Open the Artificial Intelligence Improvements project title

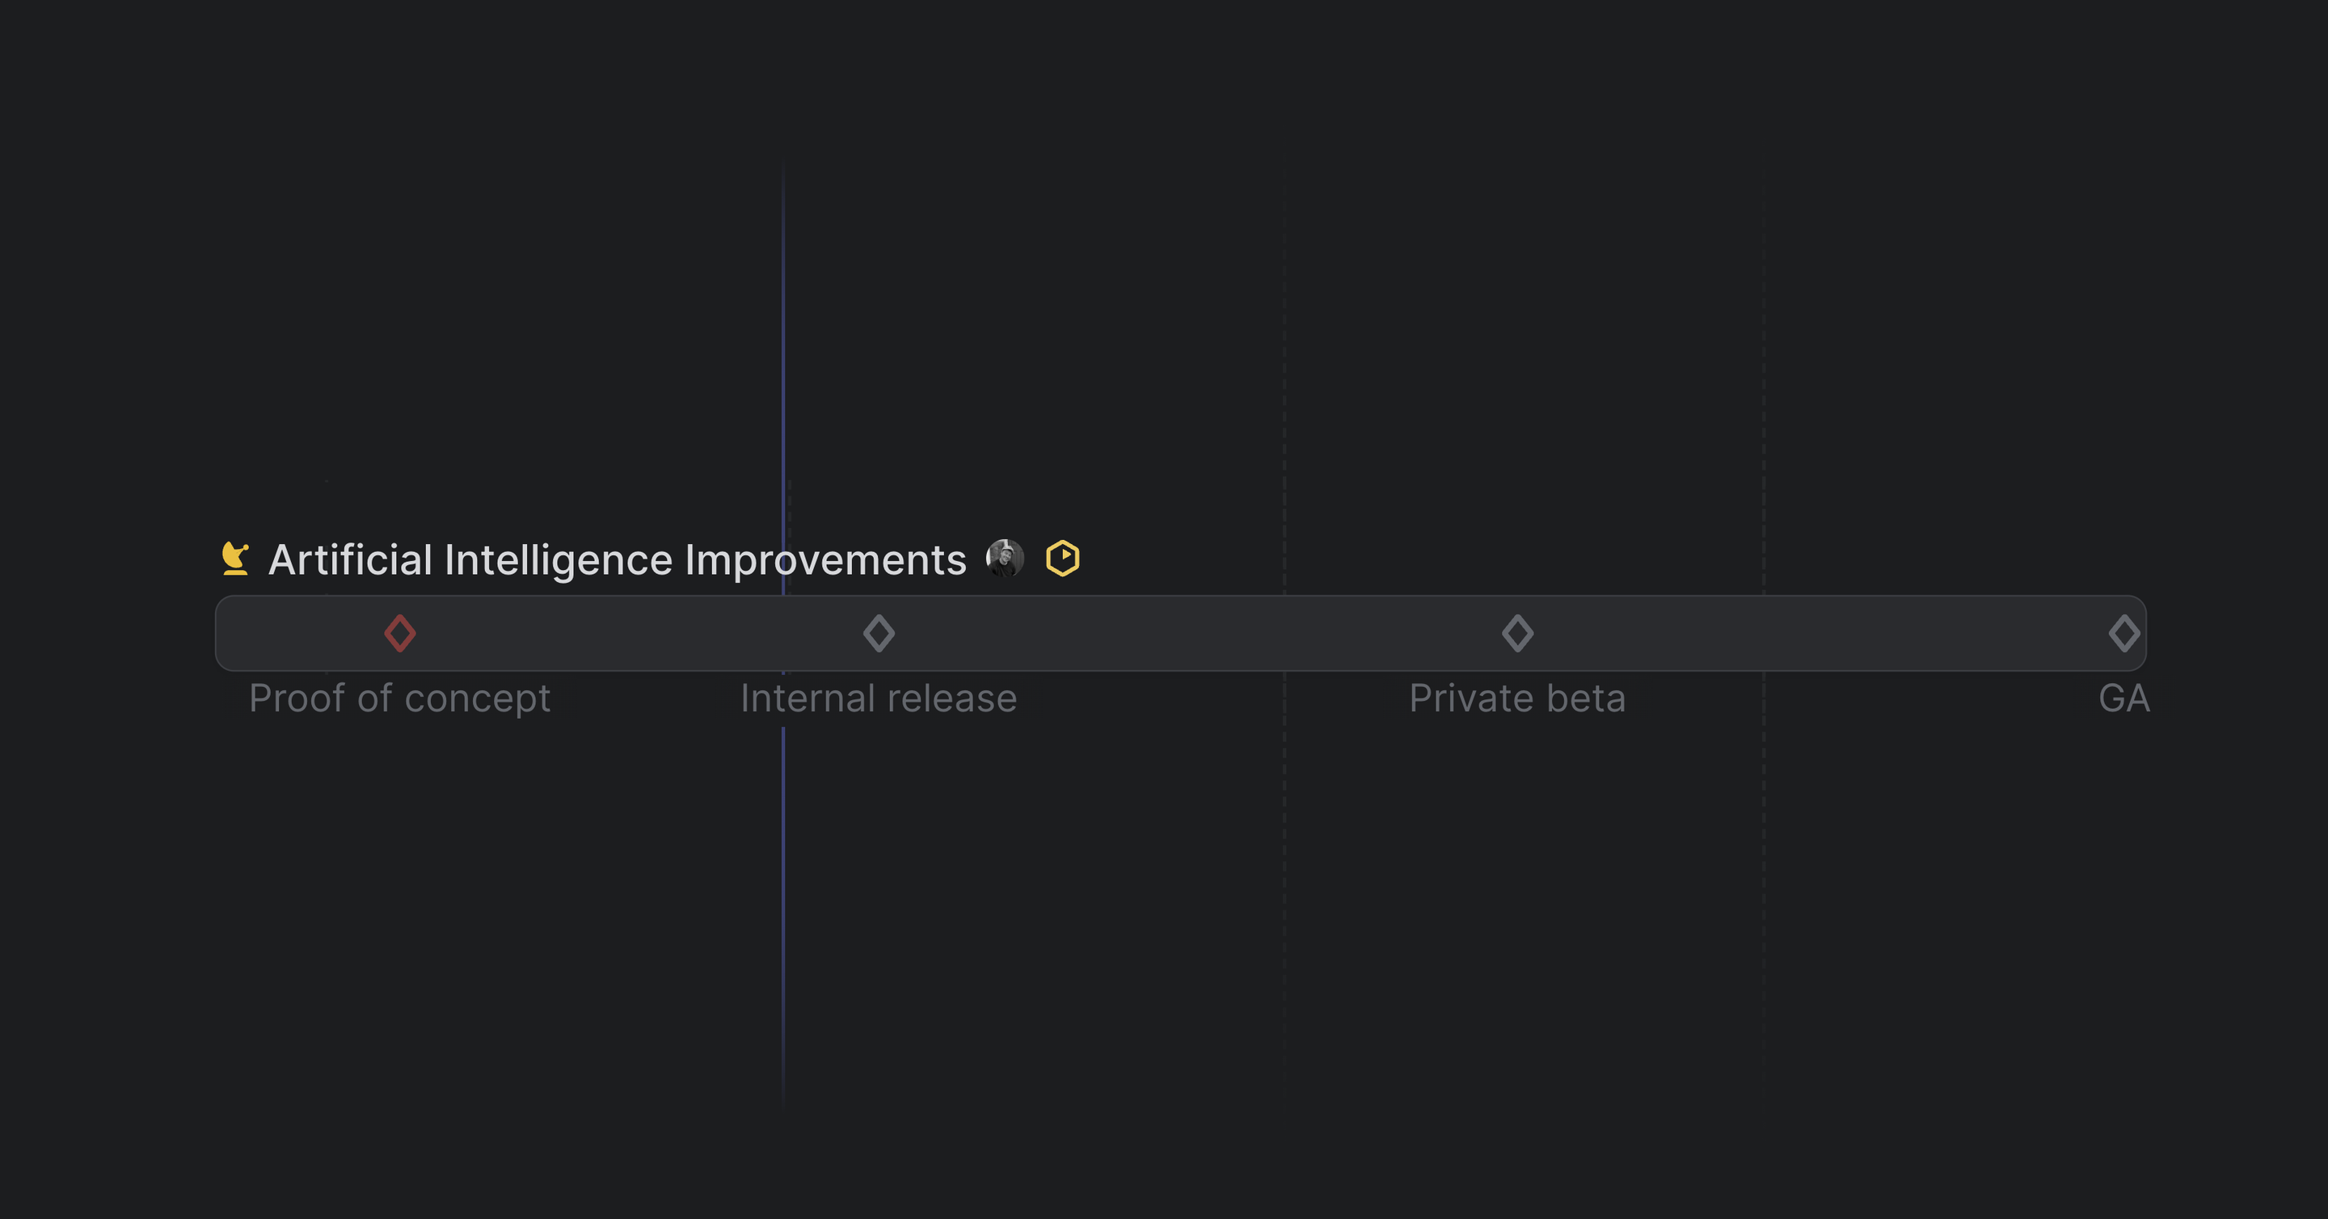coord(618,560)
